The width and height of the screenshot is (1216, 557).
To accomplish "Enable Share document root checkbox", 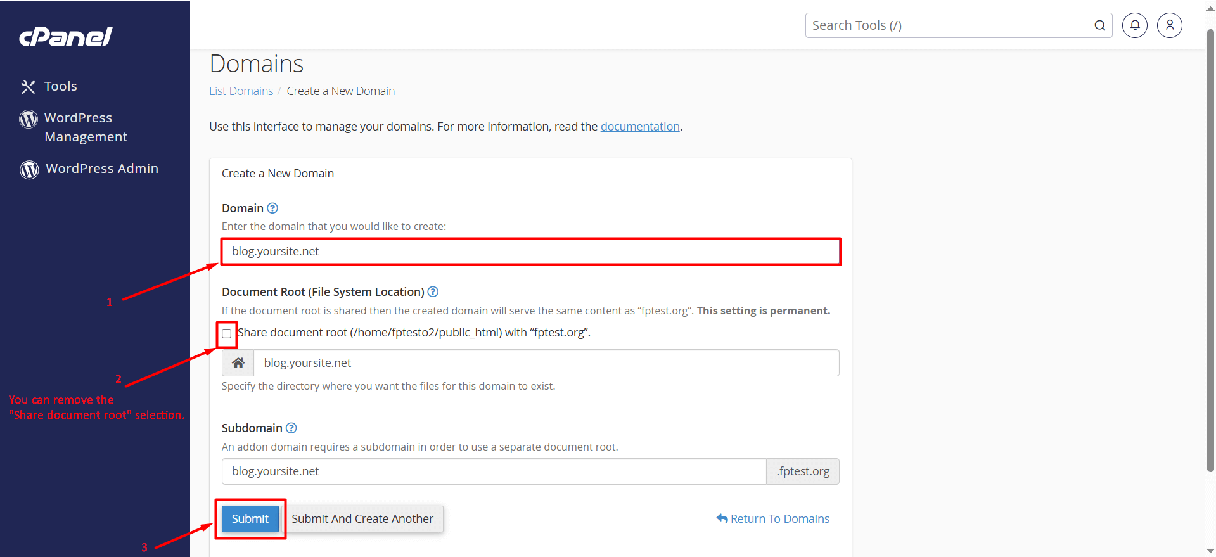I will click(x=227, y=334).
